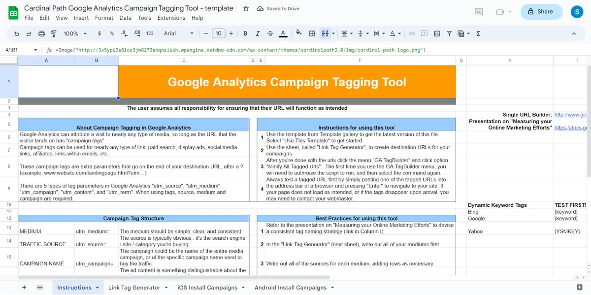Open the Functions (Σ) menu
The image size is (591, 295).
pos(477,33)
